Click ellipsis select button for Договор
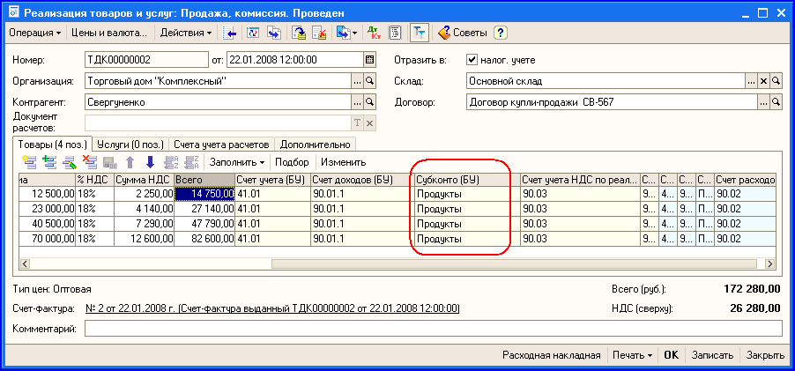795x371 pixels. (x=763, y=102)
